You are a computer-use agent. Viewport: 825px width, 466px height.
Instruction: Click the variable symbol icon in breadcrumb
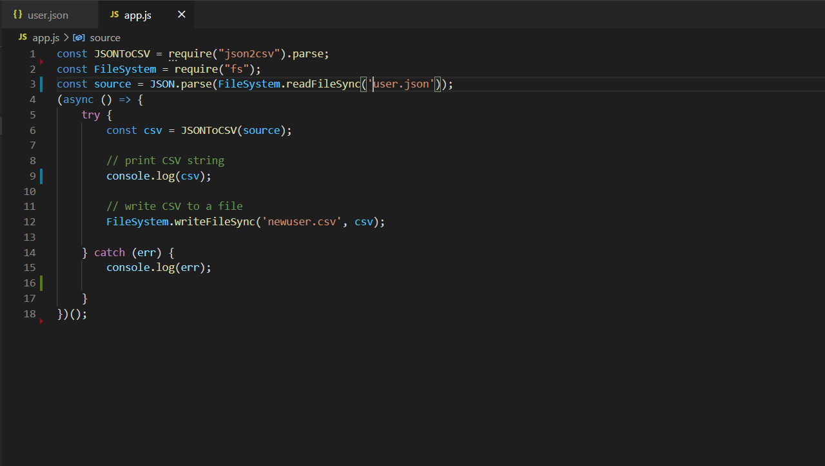tap(79, 38)
